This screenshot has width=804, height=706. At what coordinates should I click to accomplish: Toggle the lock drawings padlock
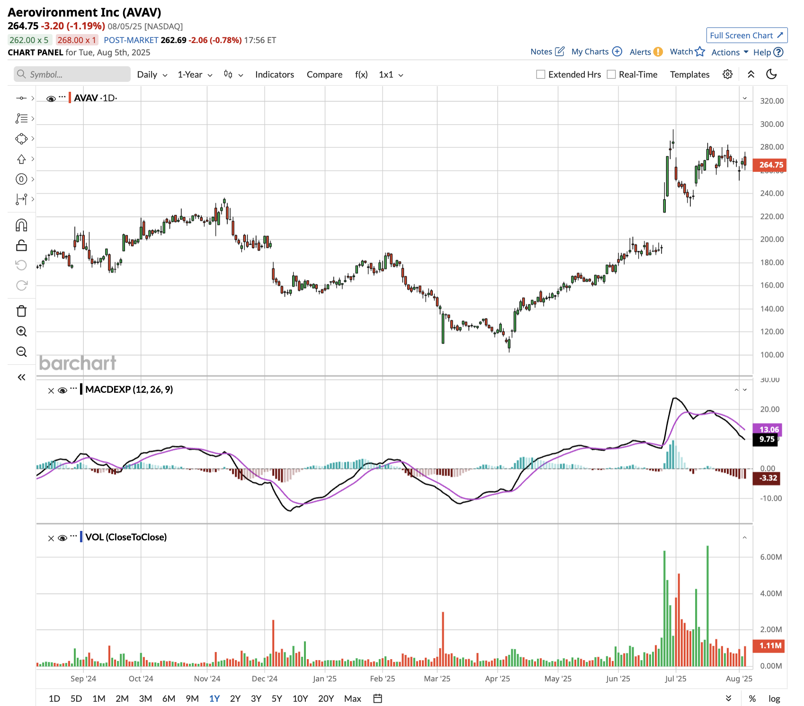(21, 245)
